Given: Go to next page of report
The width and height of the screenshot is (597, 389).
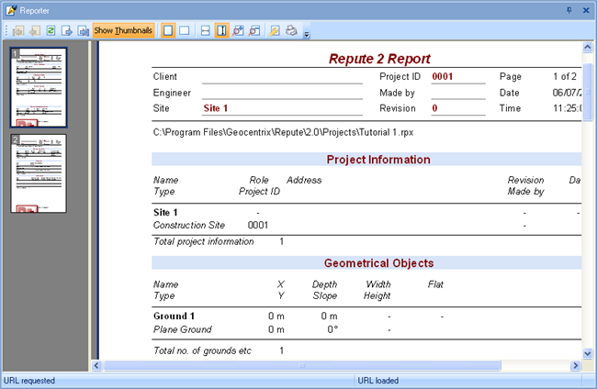Looking at the screenshot, I should pyautogui.click(x=67, y=30).
